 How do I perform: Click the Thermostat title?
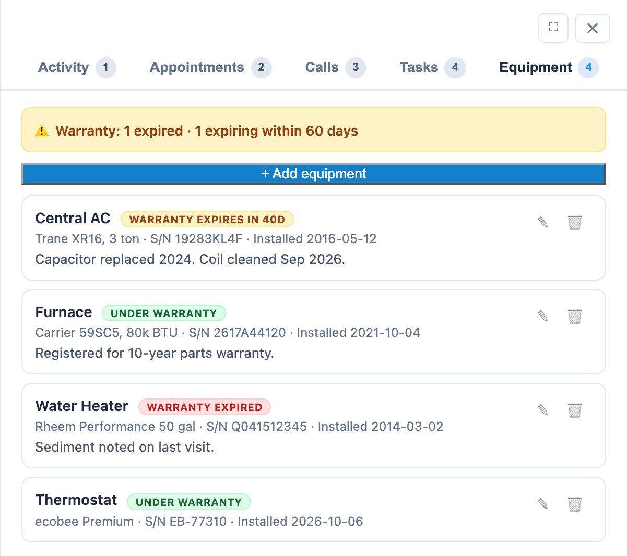[76, 500]
